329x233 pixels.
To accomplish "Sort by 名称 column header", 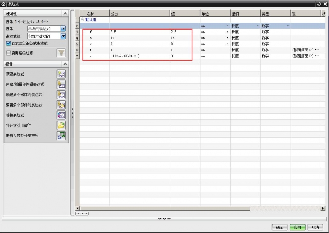I will 95,14.
